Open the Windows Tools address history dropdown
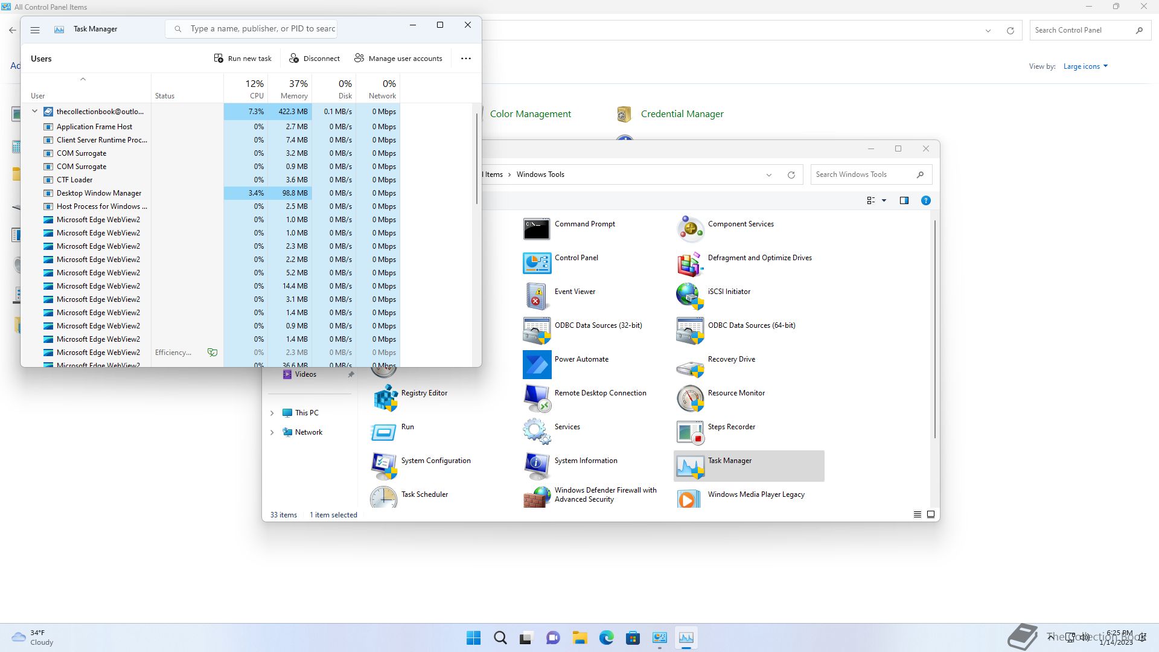Image resolution: width=1159 pixels, height=652 pixels. (769, 175)
